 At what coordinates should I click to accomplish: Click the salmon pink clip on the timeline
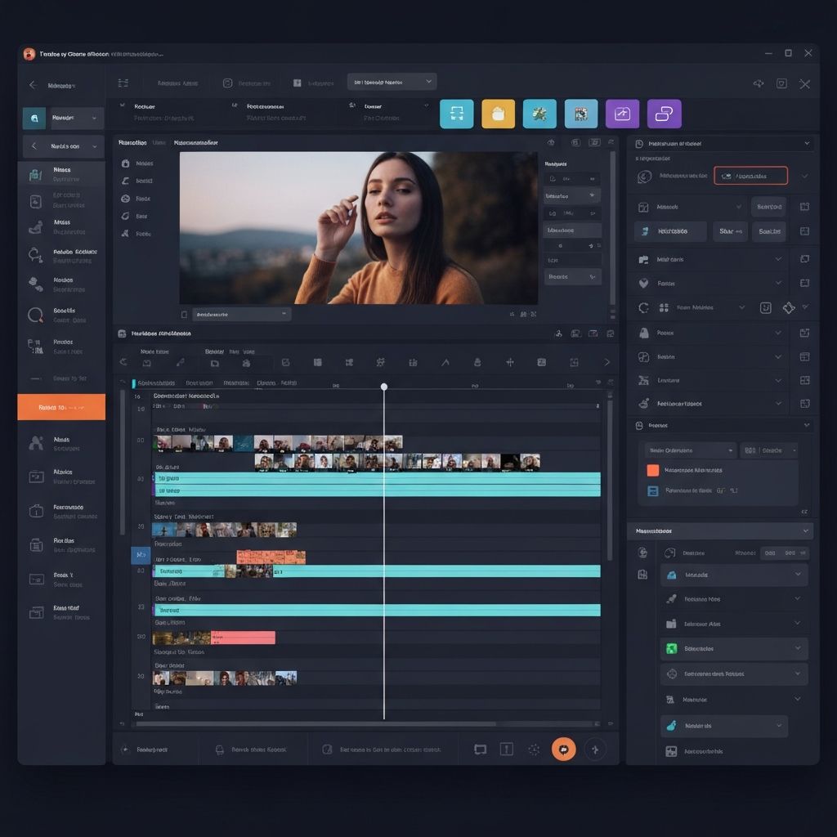[x=243, y=638]
